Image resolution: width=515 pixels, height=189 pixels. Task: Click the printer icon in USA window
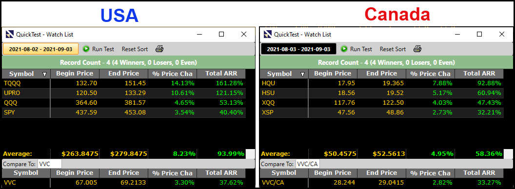click(x=159, y=49)
